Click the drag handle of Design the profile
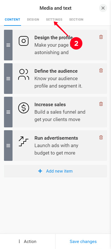The height and width of the screenshot is (249, 111). 8,45
